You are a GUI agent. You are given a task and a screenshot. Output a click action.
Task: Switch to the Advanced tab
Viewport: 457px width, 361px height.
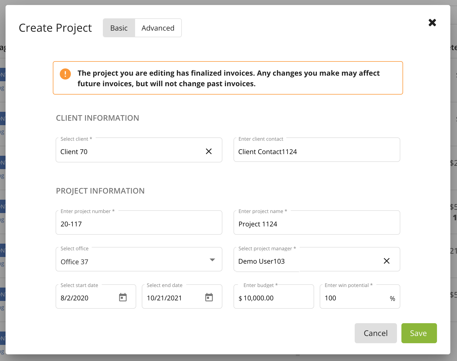coord(158,28)
